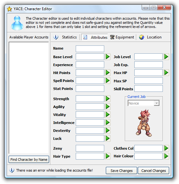
Task: Switch to the Attributes tab
Action: point(94,37)
